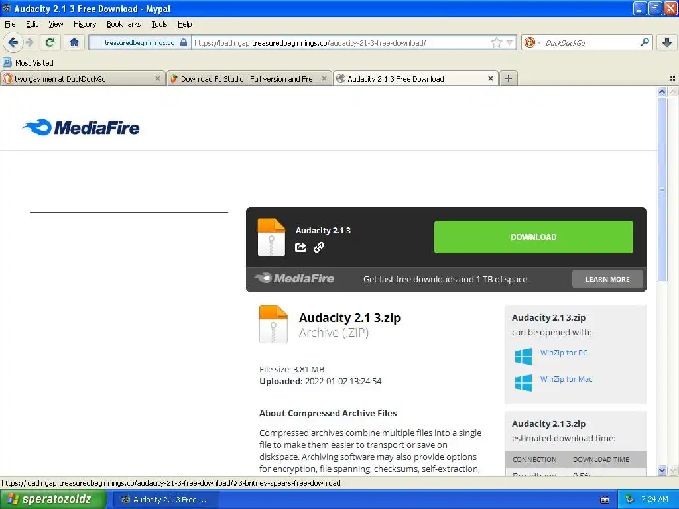Viewport: 679px width, 509px height.
Task: Click the Windows logo beside WinZip for Mac
Action: (524, 383)
